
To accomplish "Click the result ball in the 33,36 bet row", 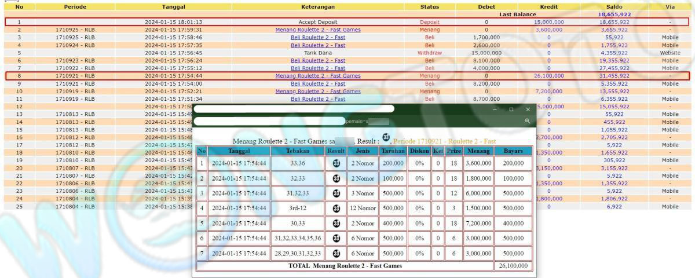I will point(336,163).
